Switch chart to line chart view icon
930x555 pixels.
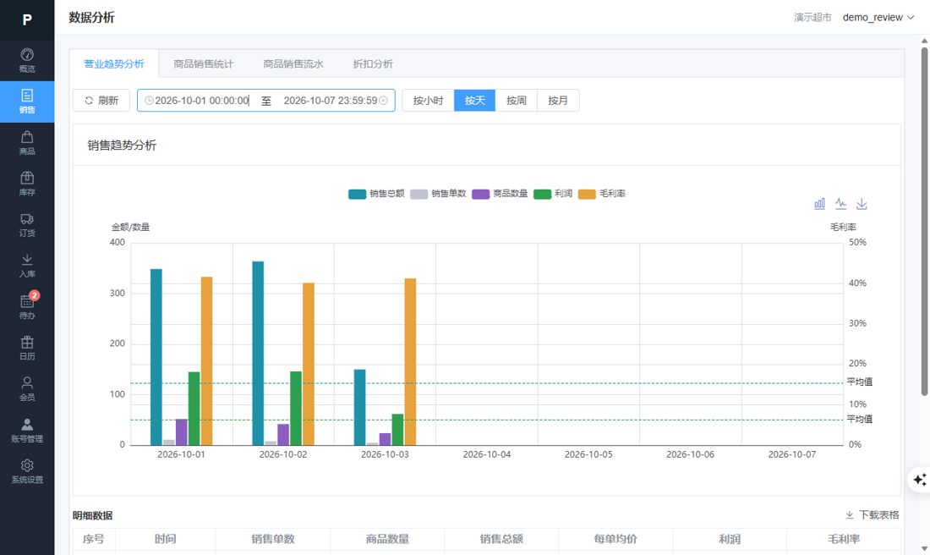coord(840,204)
